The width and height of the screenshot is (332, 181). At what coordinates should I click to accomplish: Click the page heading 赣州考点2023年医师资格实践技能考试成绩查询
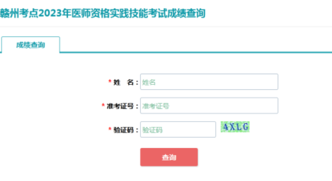click(x=103, y=13)
